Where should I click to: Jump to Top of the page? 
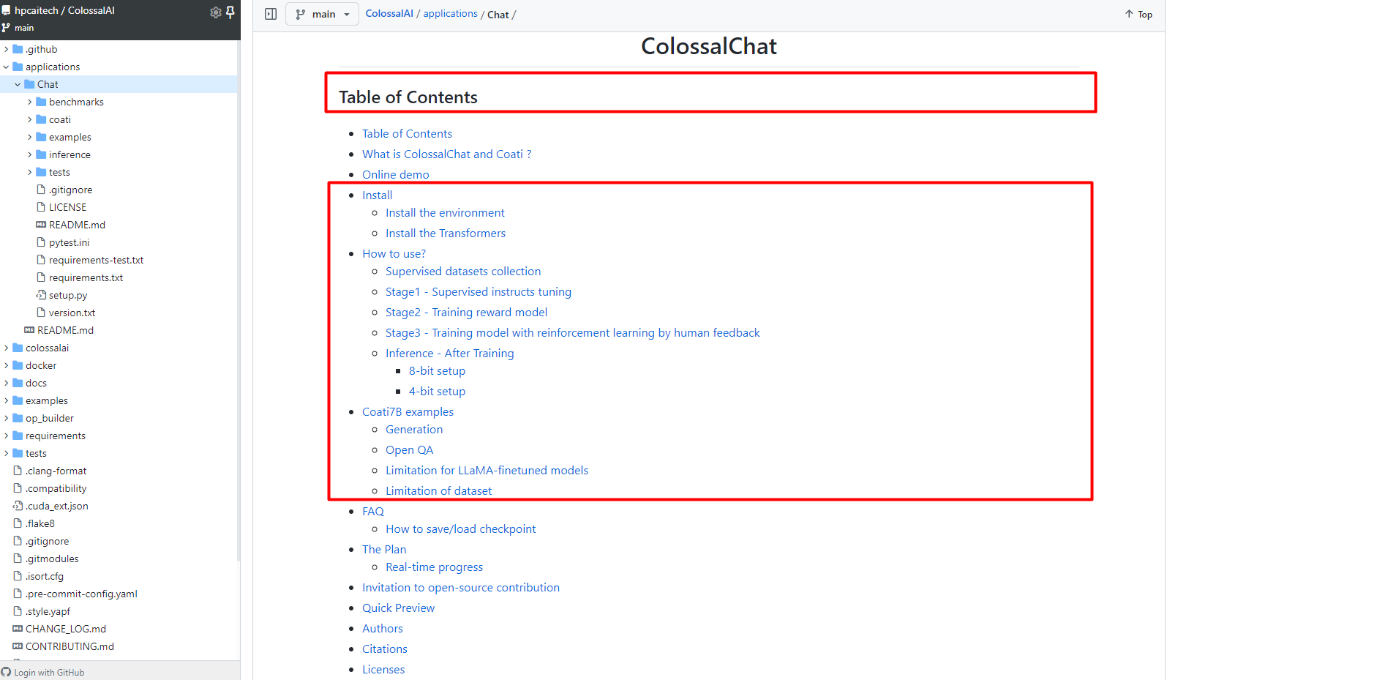[x=1138, y=14]
